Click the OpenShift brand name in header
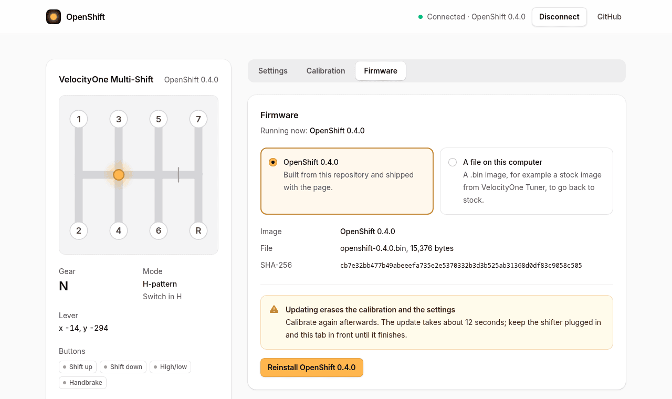The image size is (672, 399). [86, 17]
